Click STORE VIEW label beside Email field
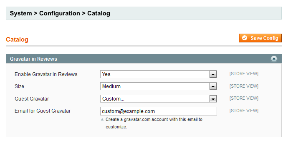Image resolution: width=288 pixels, height=155 pixels. pos(244,111)
